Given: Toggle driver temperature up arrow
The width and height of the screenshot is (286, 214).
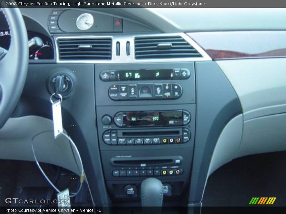Looking at the screenshot, I should coord(105,73).
